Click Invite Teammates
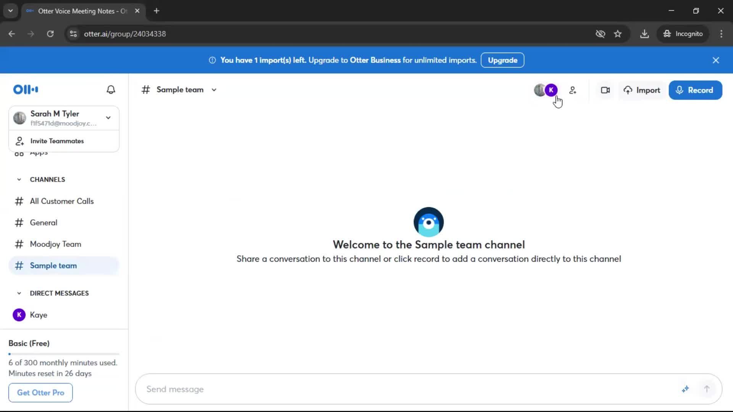This screenshot has height=412, width=733. point(64,141)
